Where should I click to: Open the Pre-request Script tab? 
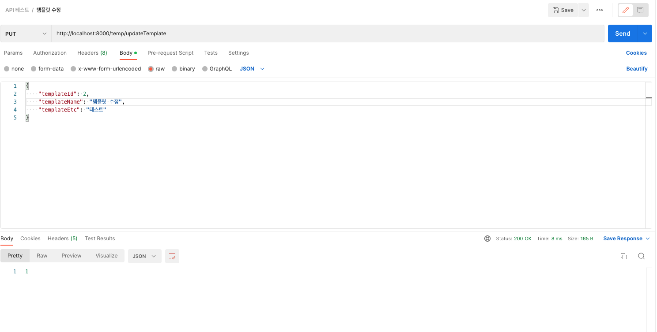coord(170,53)
